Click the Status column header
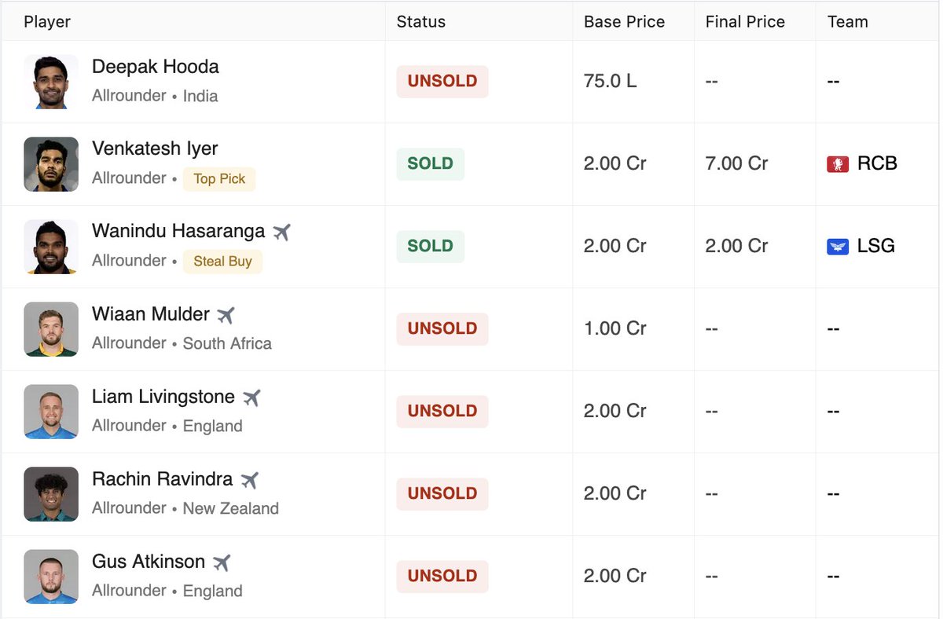This screenshot has height=619, width=943. (421, 22)
